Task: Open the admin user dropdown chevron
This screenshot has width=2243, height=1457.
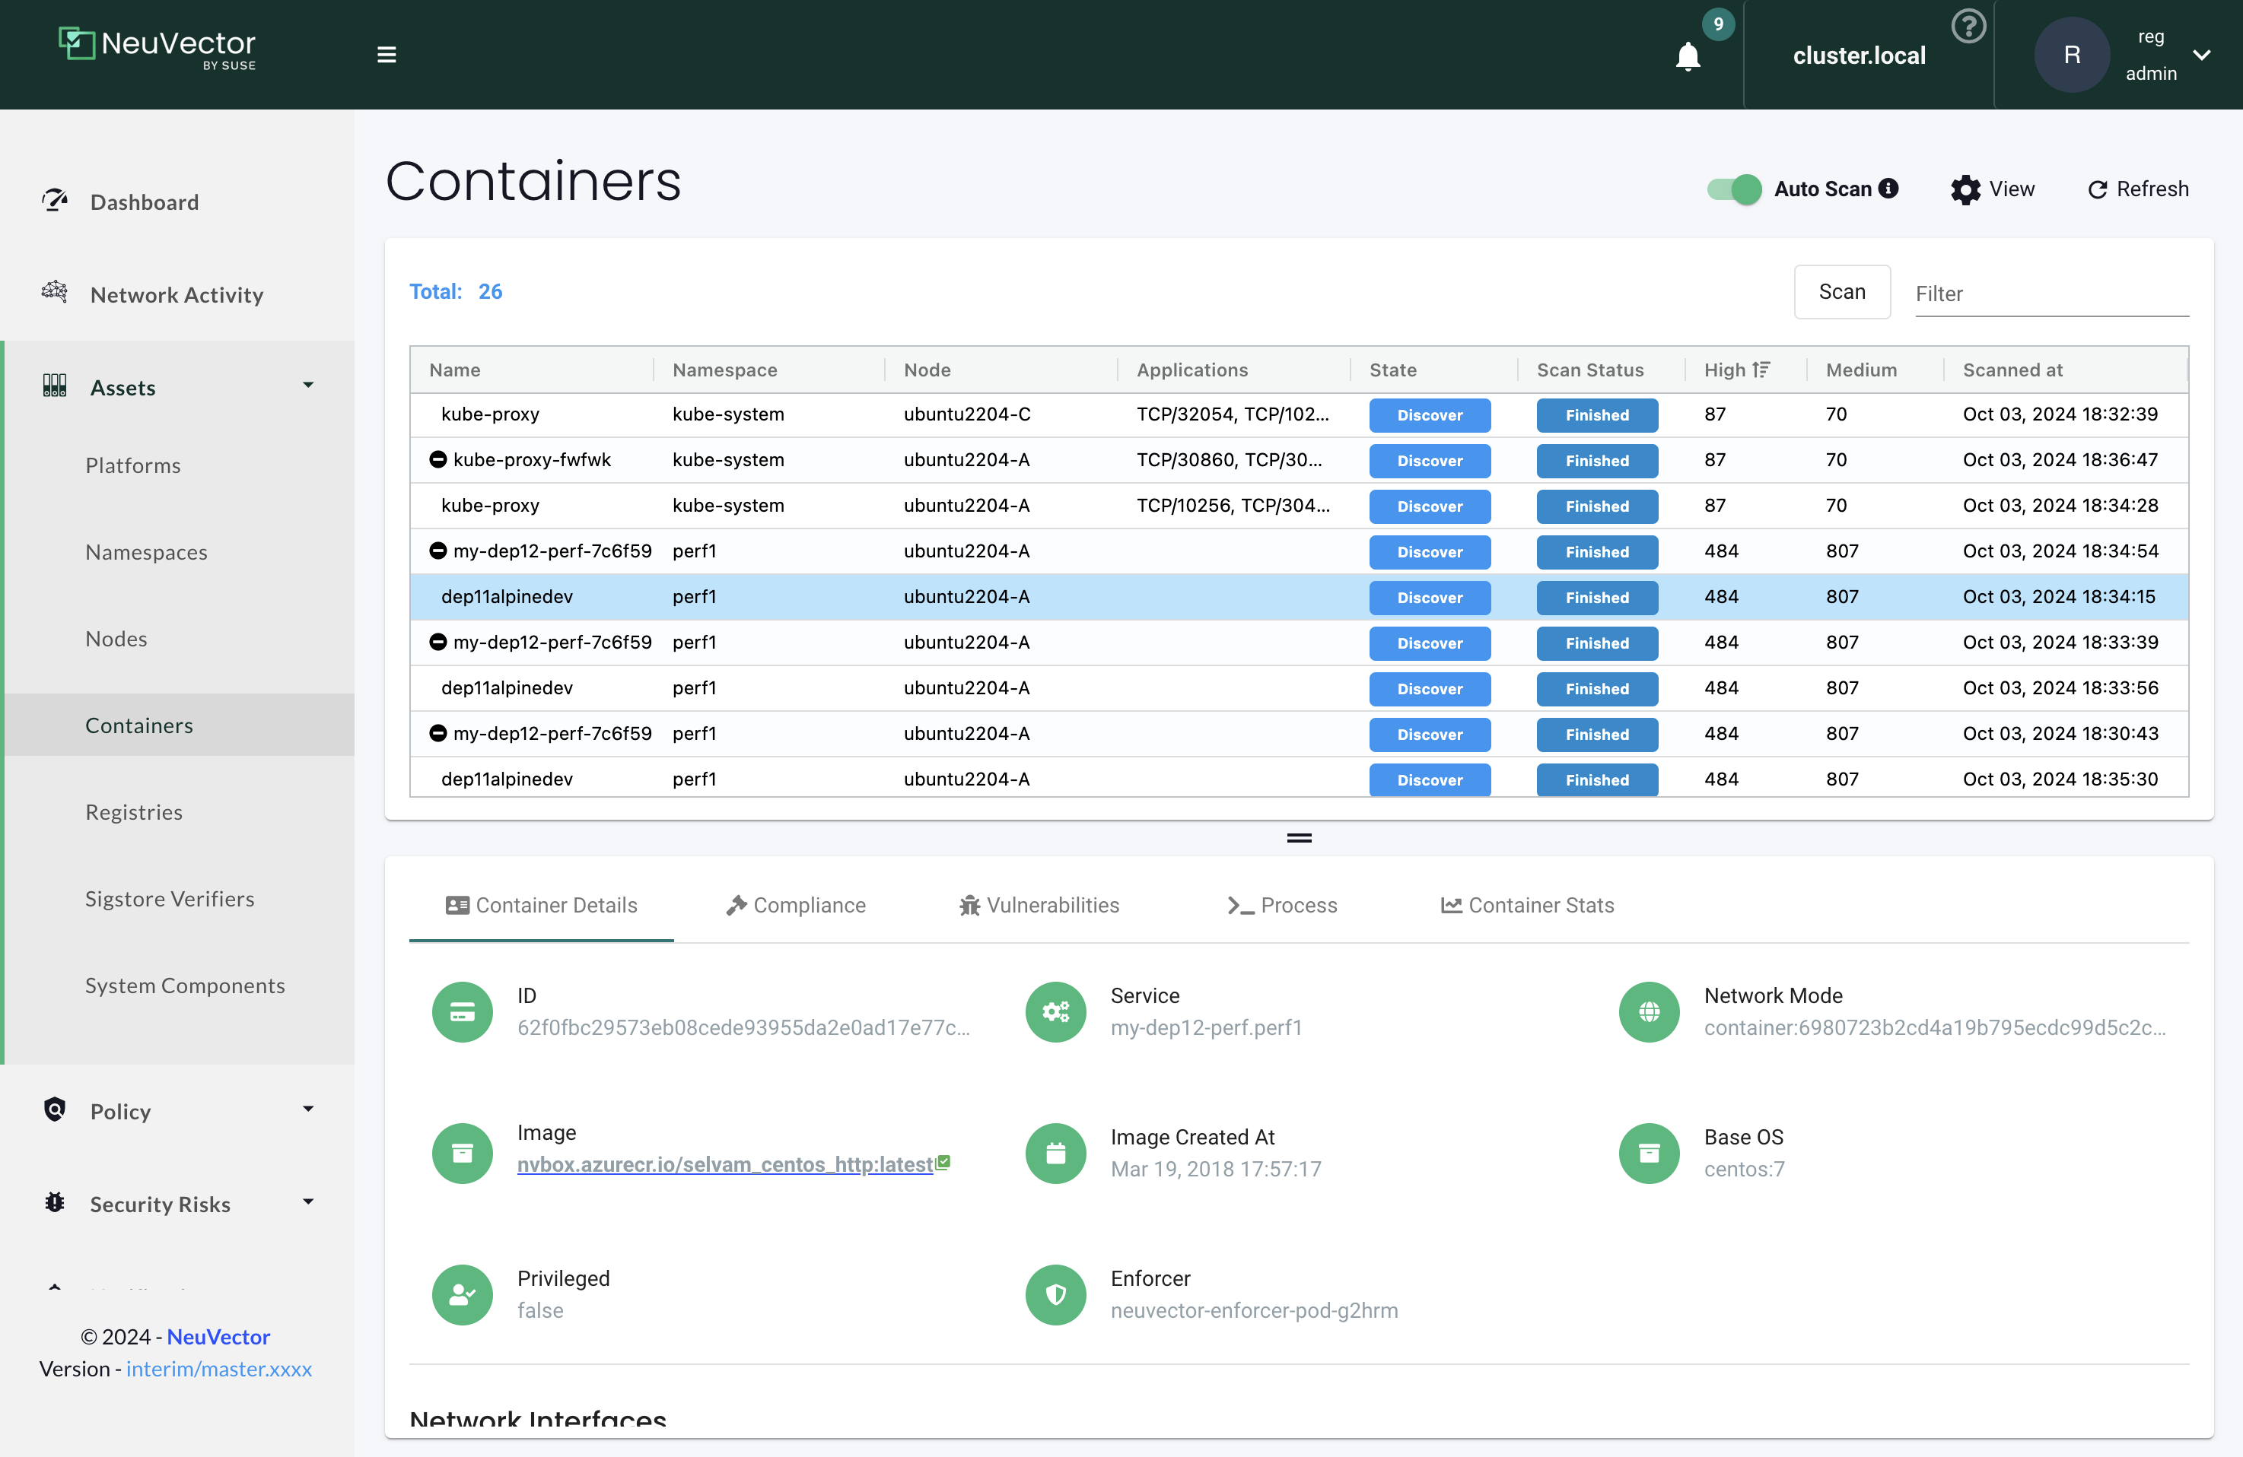Action: coord(2201,55)
